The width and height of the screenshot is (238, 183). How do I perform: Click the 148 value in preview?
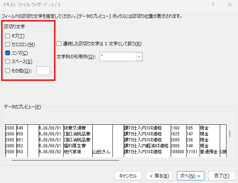[190, 146]
